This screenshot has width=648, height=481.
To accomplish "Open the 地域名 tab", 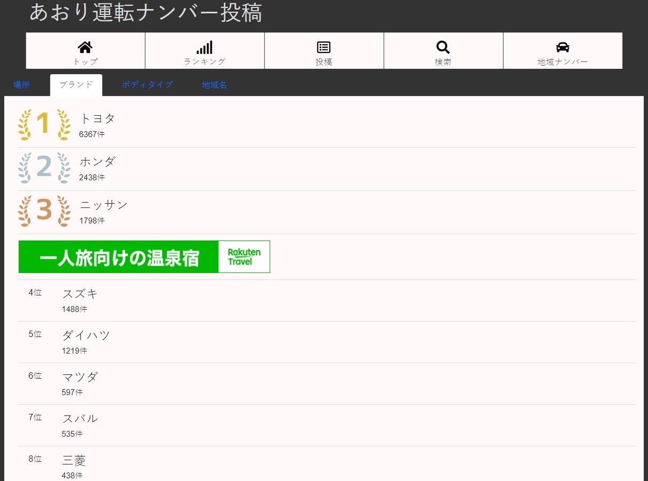I will [214, 85].
